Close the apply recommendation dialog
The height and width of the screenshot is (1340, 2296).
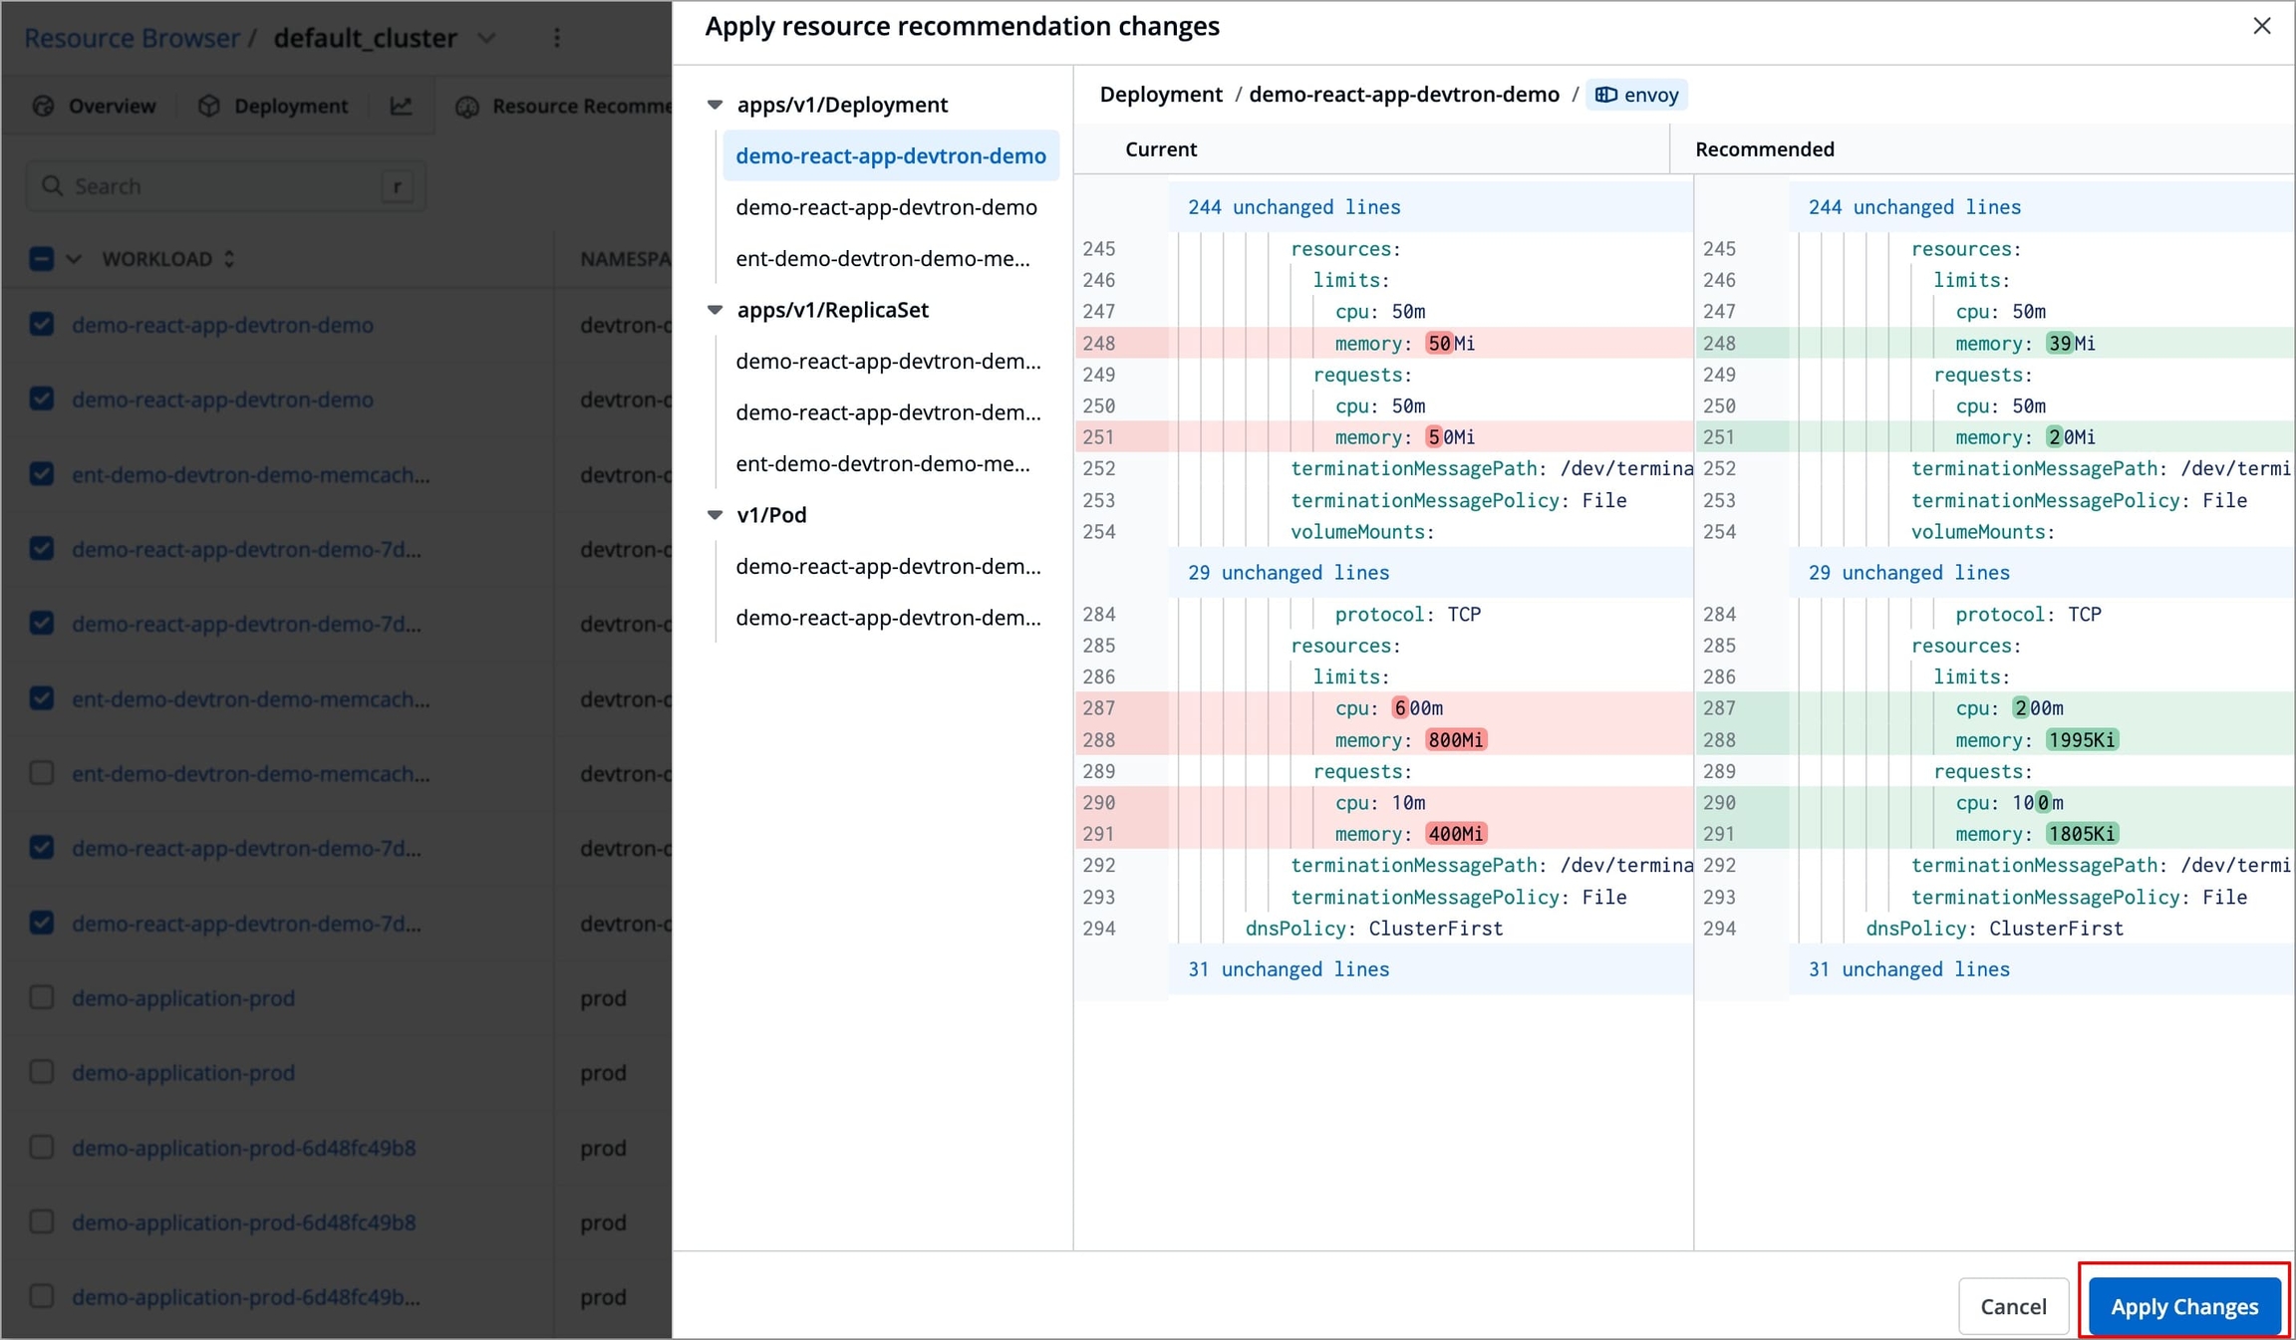click(2261, 26)
